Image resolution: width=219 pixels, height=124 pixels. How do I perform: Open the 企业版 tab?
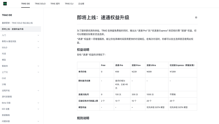point(81,3)
